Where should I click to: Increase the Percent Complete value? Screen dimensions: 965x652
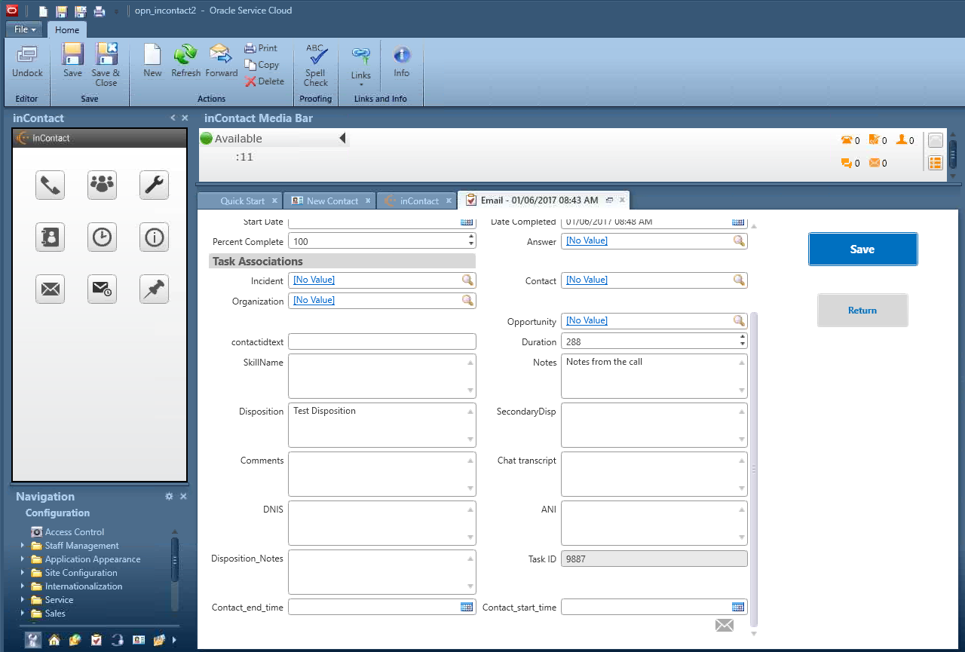[471, 237]
